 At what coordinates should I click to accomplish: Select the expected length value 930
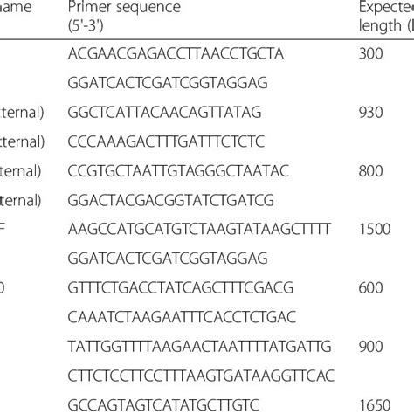(371, 113)
